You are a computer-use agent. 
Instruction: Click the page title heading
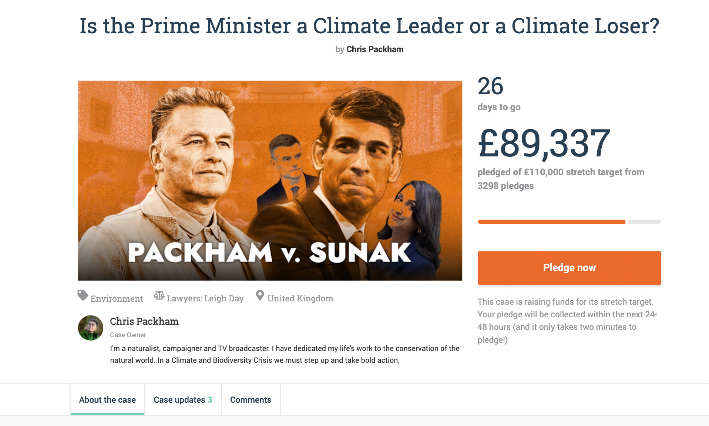tap(369, 26)
